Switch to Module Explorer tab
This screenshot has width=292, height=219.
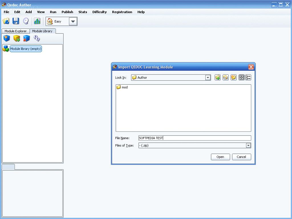(x=16, y=31)
